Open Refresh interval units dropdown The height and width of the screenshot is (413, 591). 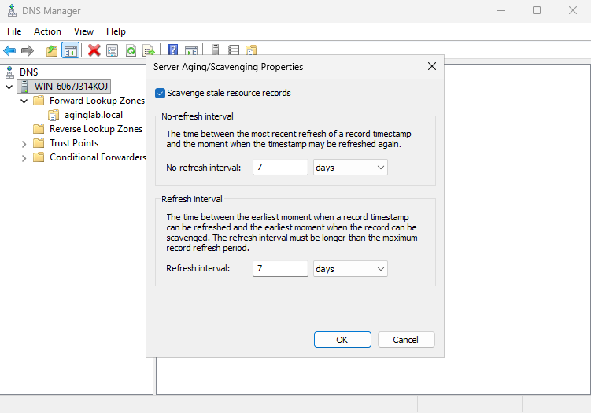350,269
